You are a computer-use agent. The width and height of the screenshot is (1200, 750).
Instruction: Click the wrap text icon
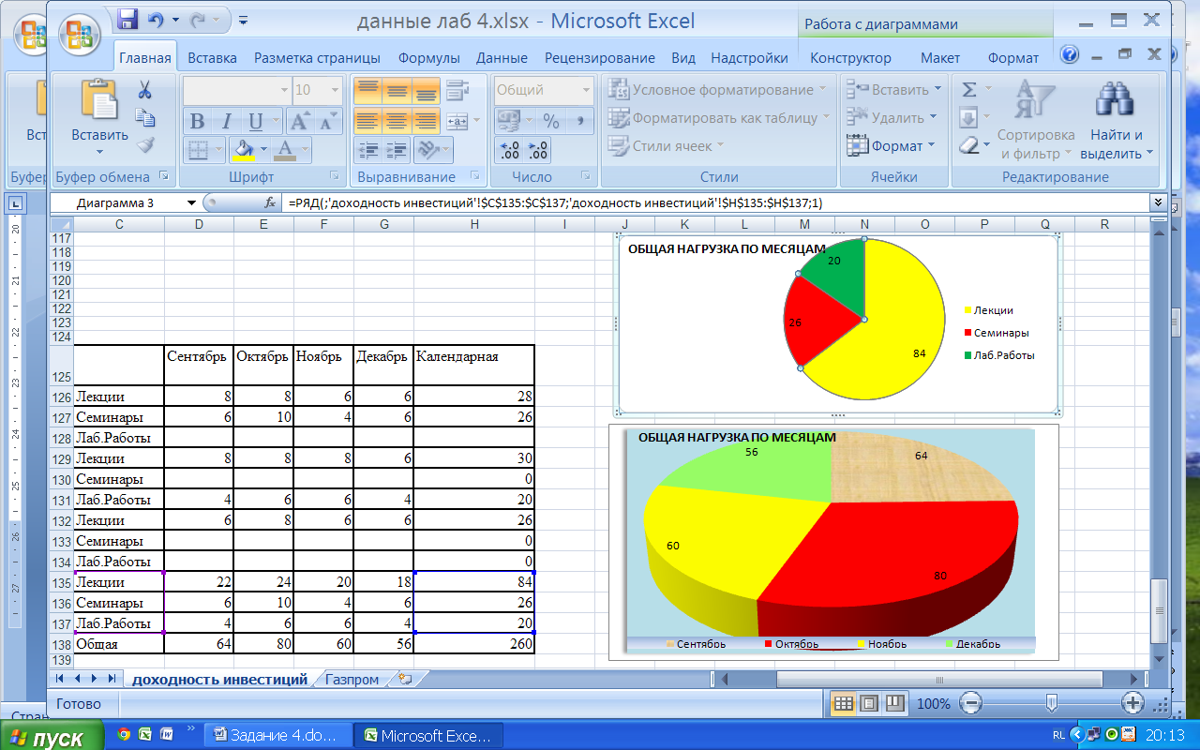point(457,91)
